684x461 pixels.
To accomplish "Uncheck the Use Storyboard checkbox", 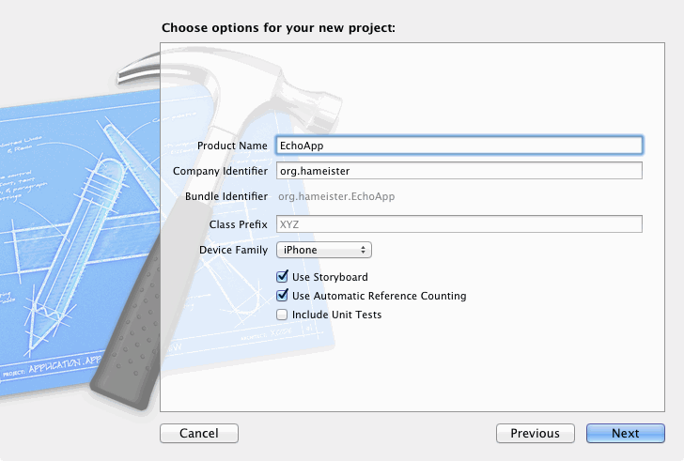I will click(x=282, y=277).
